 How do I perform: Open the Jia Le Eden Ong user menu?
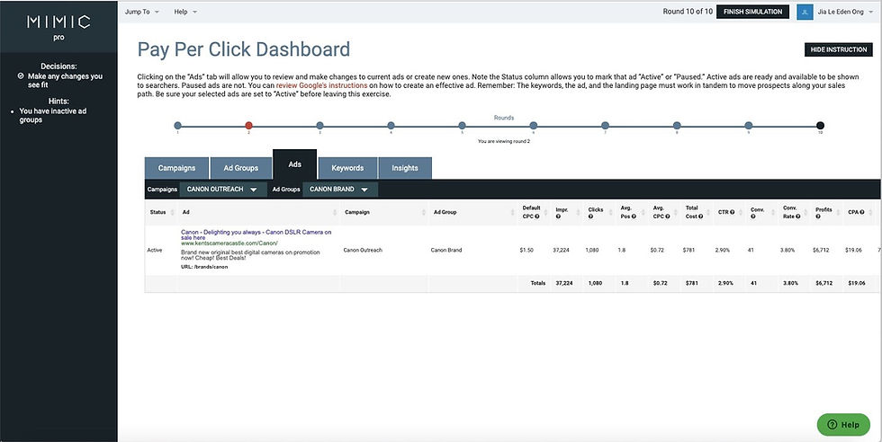(x=846, y=12)
